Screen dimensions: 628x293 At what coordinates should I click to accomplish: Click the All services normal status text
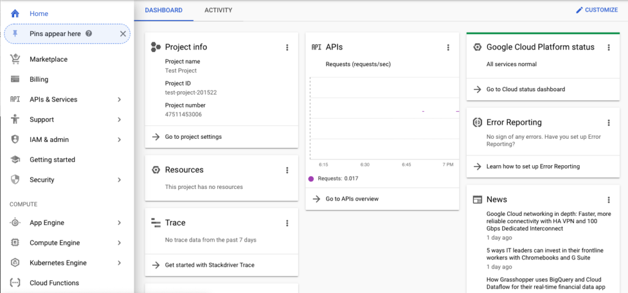(511, 64)
